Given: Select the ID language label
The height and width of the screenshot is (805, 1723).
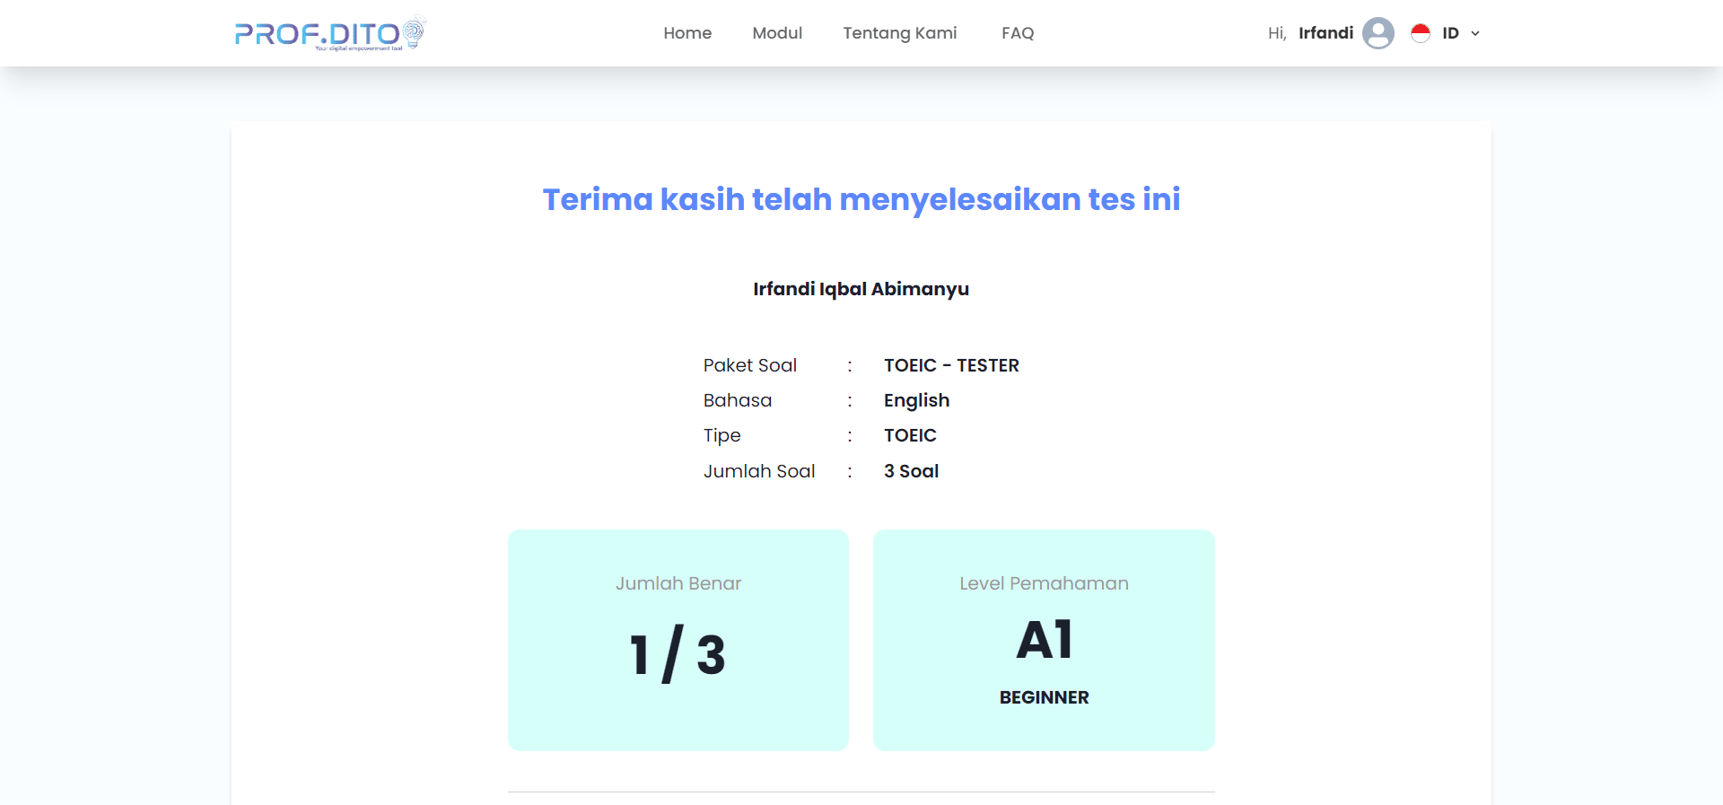Looking at the screenshot, I should click(x=1450, y=33).
